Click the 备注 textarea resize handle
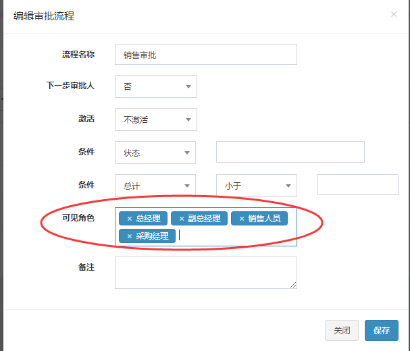This screenshot has width=410, height=351. (294, 286)
